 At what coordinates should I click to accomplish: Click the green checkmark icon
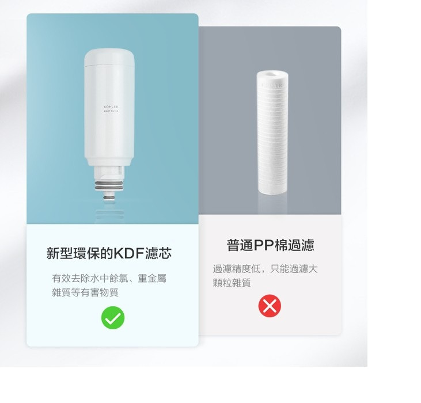pyautogui.click(x=113, y=318)
